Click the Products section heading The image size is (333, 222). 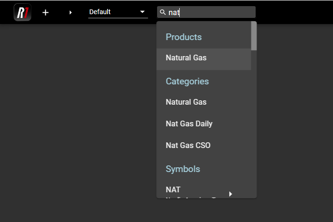click(x=183, y=37)
